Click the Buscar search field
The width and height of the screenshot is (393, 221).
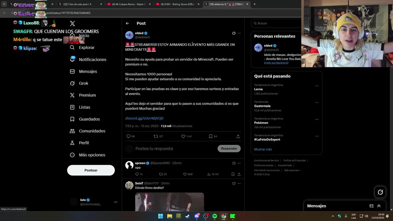coord(276,23)
